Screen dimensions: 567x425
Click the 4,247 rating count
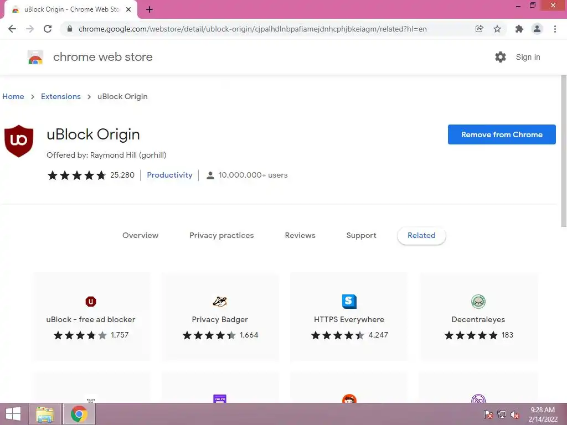(x=378, y=335)
